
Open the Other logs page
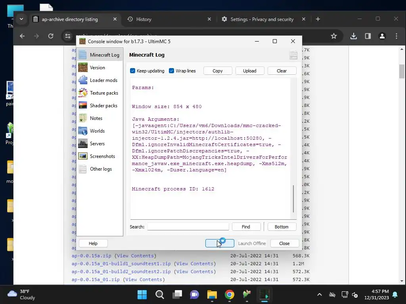click(x=100, y=169)
